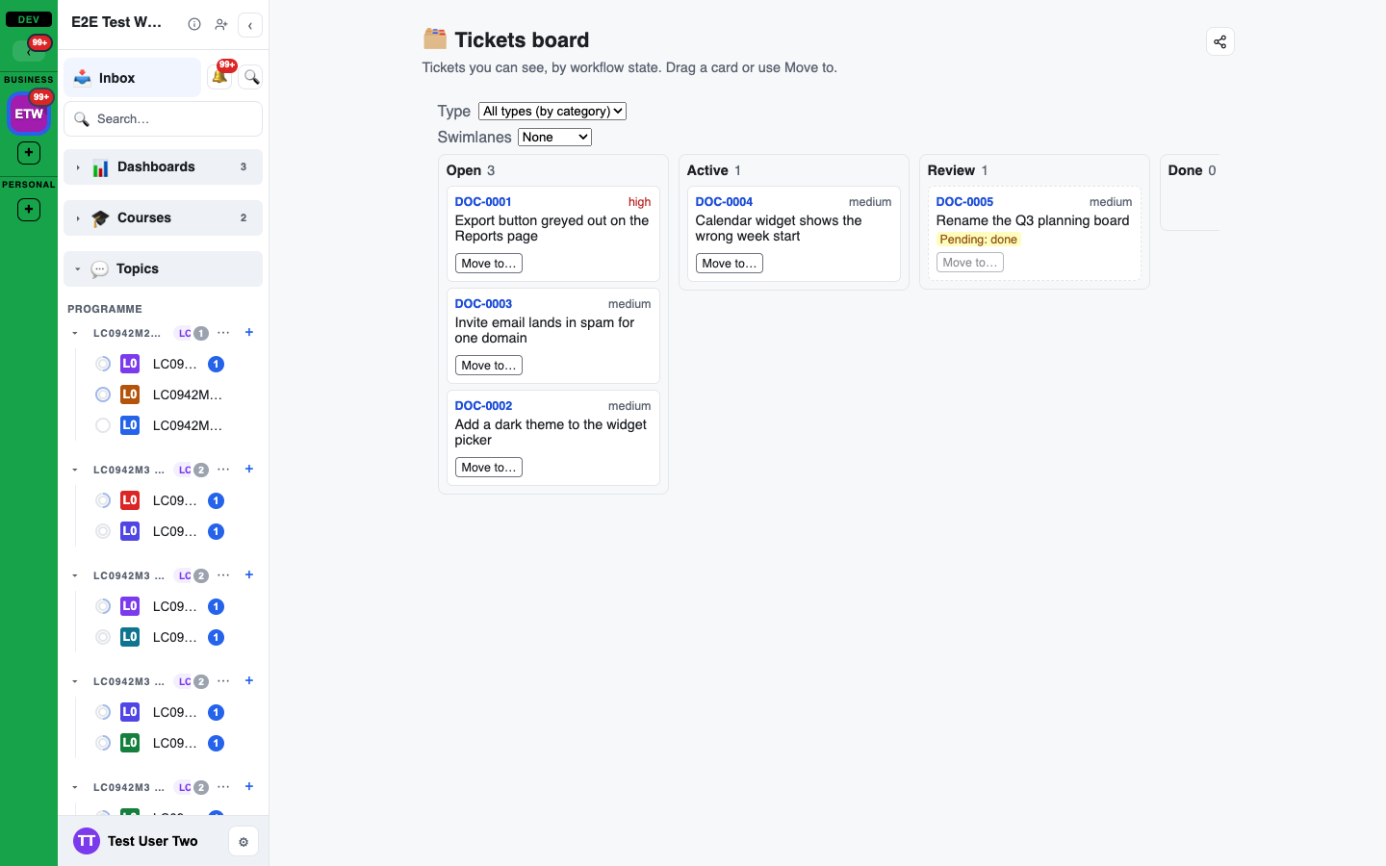Open the DOC-0003 ticket link
Viewport: 1386px width, 866px height.
(483, 304)
